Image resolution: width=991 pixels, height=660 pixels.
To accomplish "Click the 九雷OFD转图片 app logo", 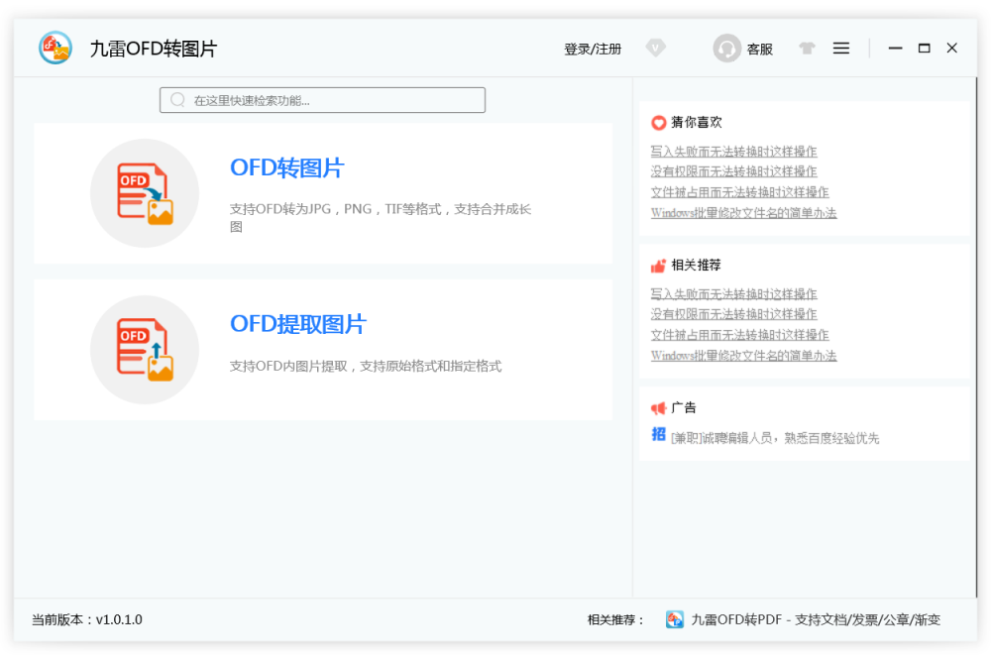I will [55, 48].
